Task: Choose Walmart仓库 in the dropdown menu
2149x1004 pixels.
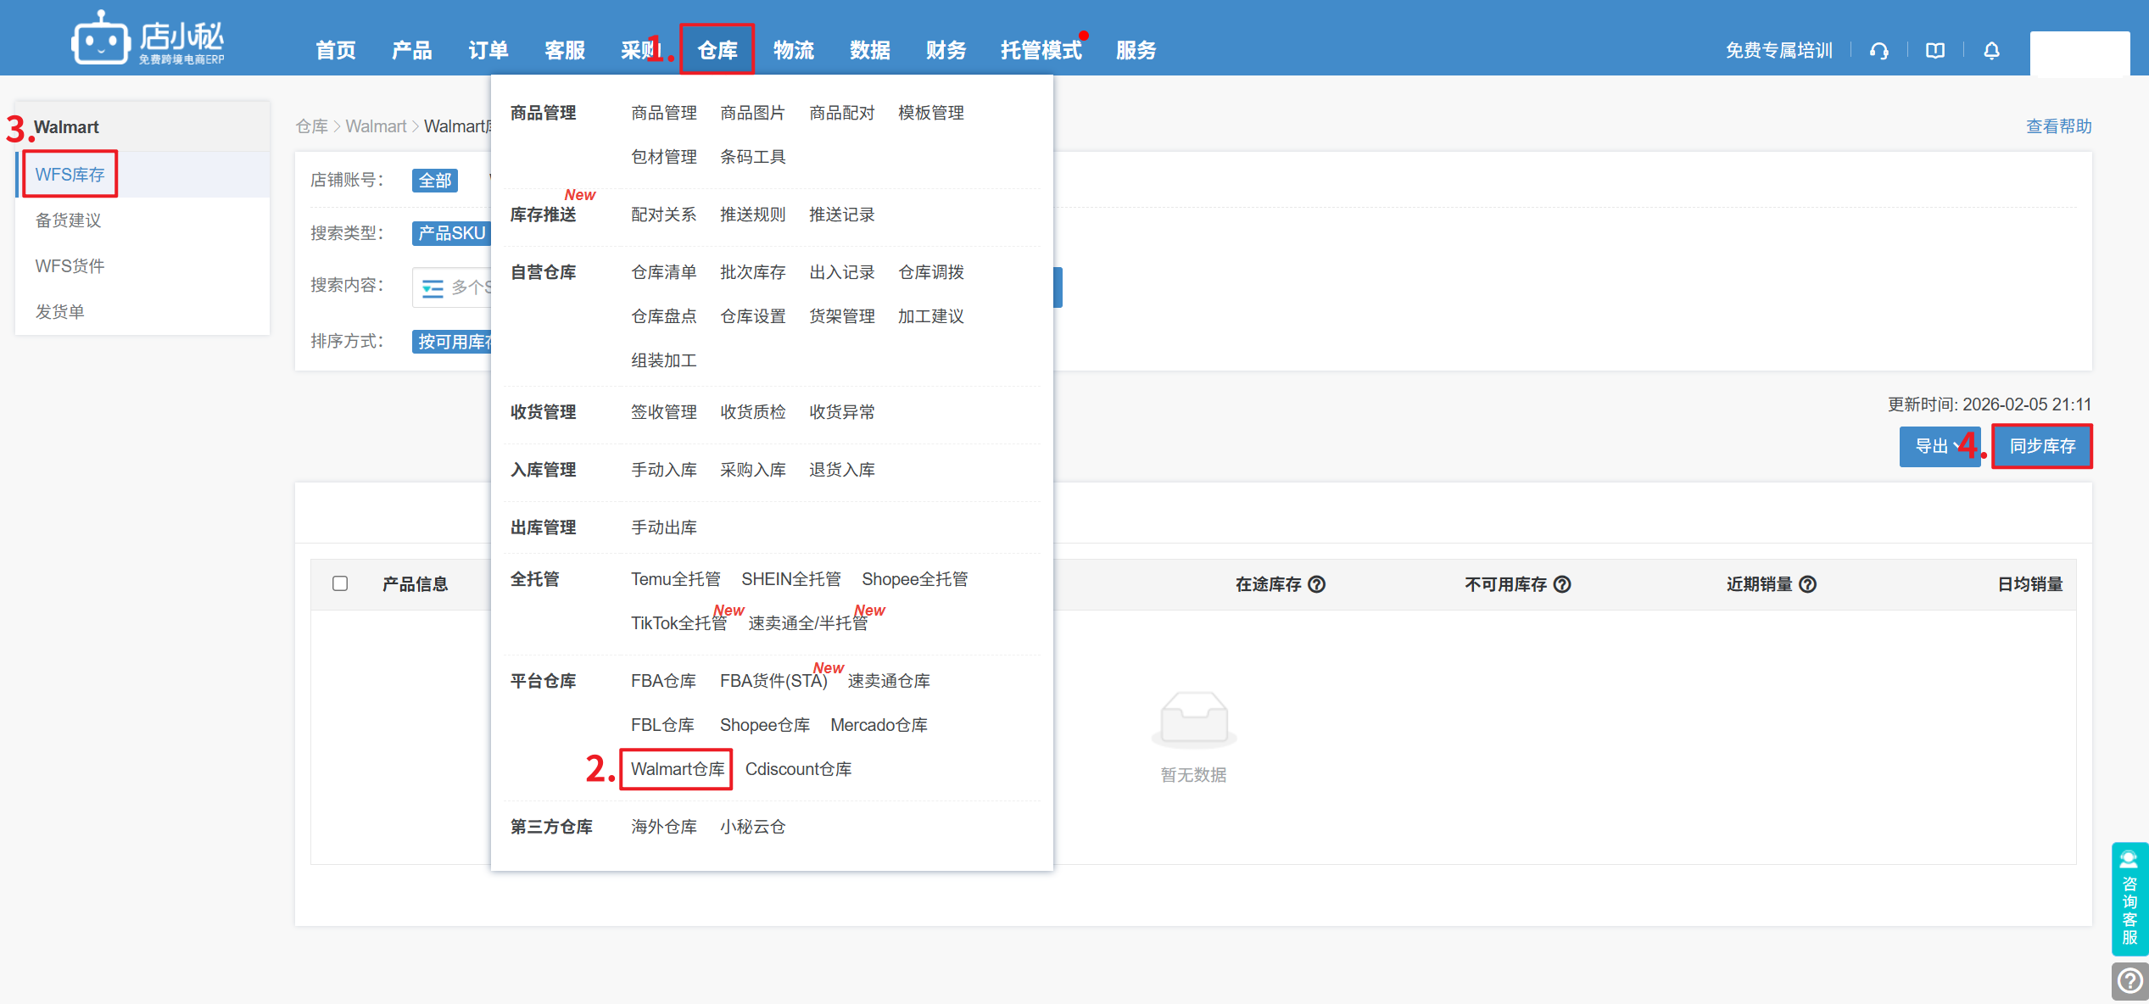Action: pos(677,769)
